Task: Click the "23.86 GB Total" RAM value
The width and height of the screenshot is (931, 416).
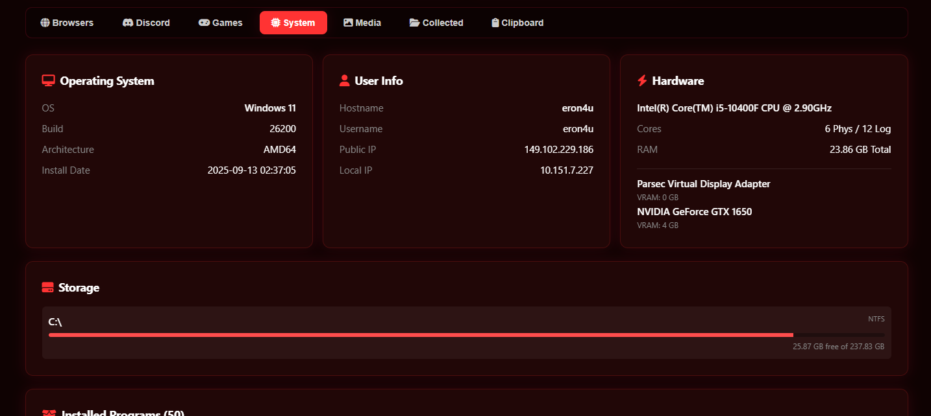Action: tap(860, 150)
